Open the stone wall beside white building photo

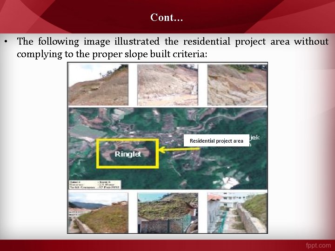(237, 212)
